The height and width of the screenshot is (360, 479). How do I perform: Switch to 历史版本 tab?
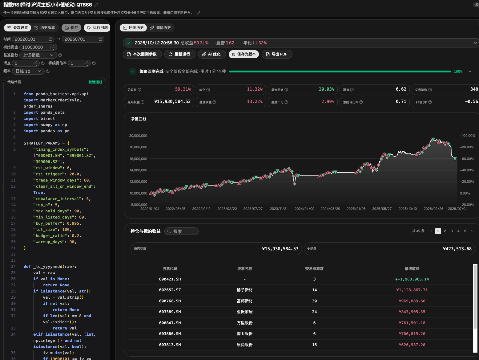[45, 28]
